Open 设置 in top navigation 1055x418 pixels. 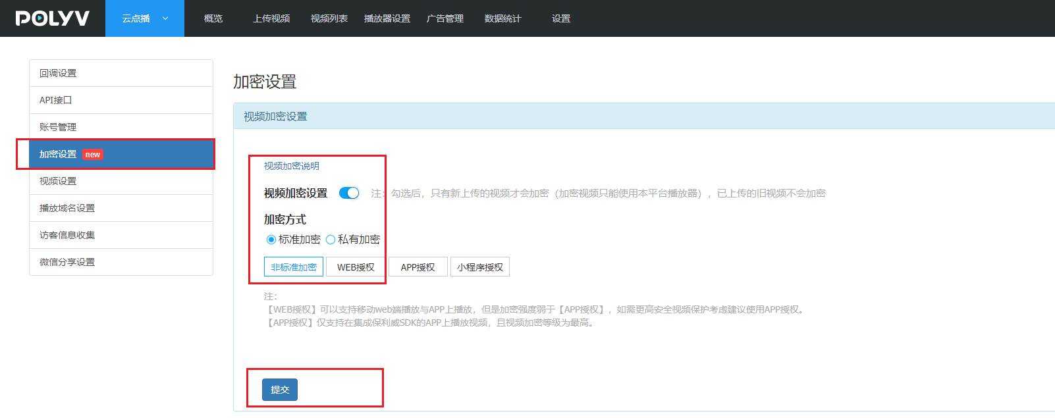[x=561, y=18]
